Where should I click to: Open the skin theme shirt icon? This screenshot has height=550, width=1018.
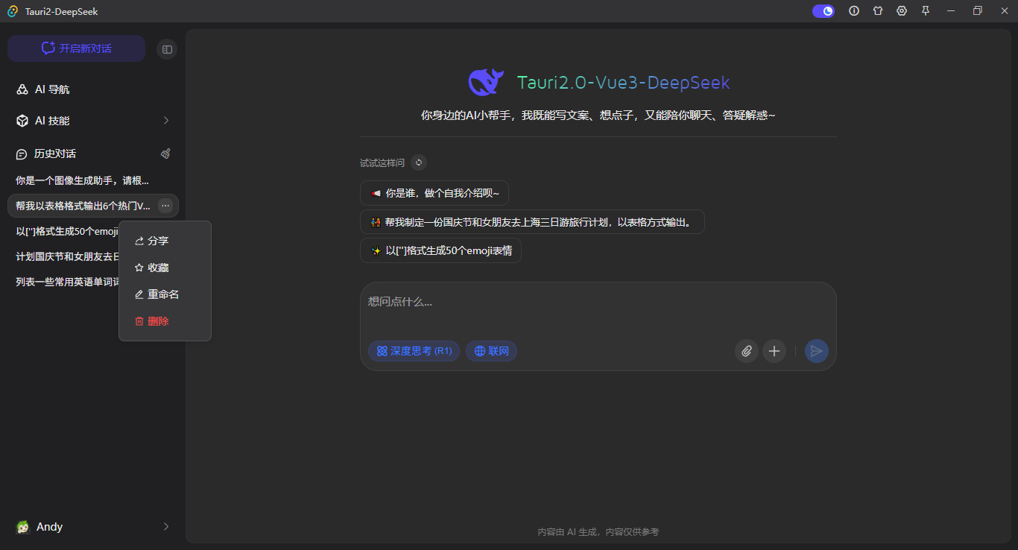coord(878,11)
